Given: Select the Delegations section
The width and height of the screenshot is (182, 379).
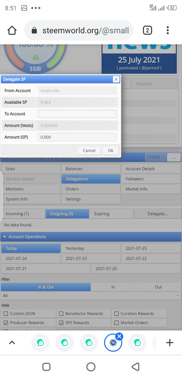Looking at the screenshot, I should [x=91, y=179].
